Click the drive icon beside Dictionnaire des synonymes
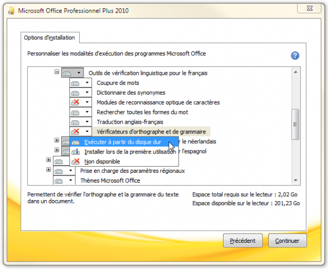The width and height of the screenshot is (328, 269). (75, 93)
